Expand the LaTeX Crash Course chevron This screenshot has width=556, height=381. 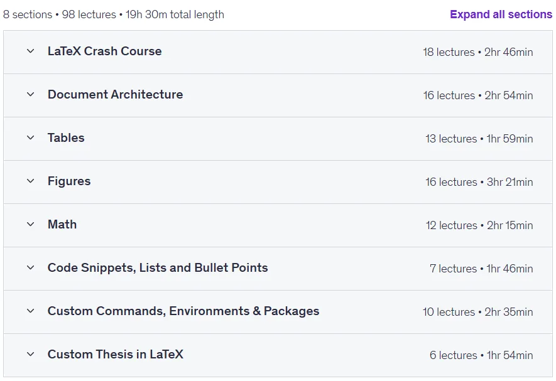pos(31,51)
